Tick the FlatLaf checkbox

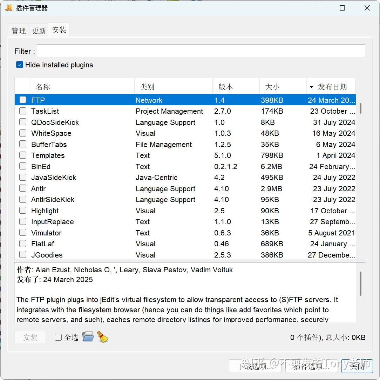click(x=23, y=244)
